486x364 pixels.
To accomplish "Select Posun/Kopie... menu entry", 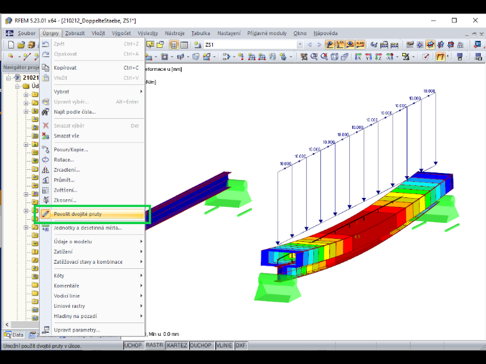I will click(x=92, y=149).
